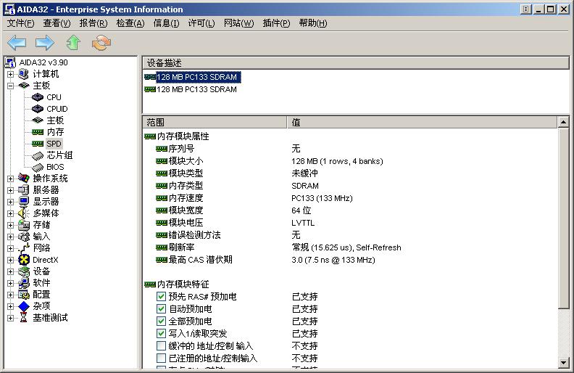Viewport: 574px width, 373px height.
Task: Toggle the 缓冲的 地址/控制 输入 checkbox
Action: point(161,345)
